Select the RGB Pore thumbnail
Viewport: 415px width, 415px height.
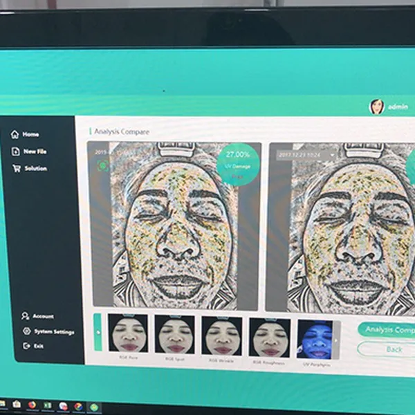tap(128, 335)
